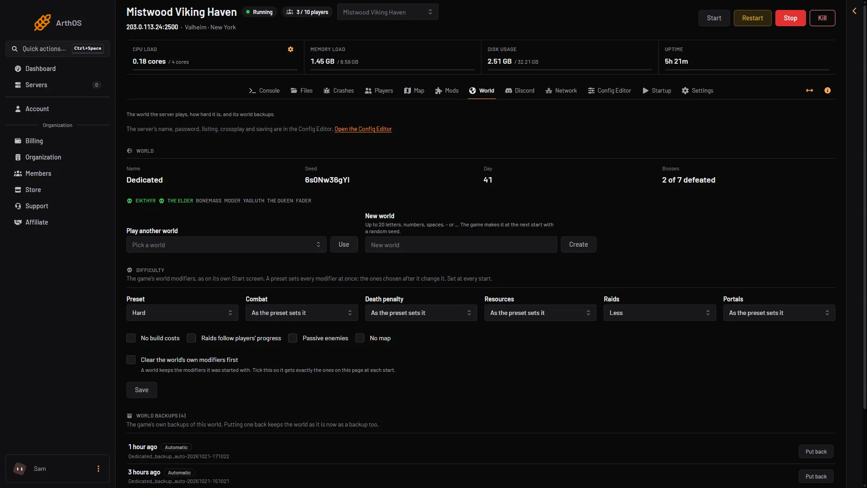Open the Quick actions search box
Image resolution: width=867 pixels, height=488 pixels.
(x=57, y=48)
